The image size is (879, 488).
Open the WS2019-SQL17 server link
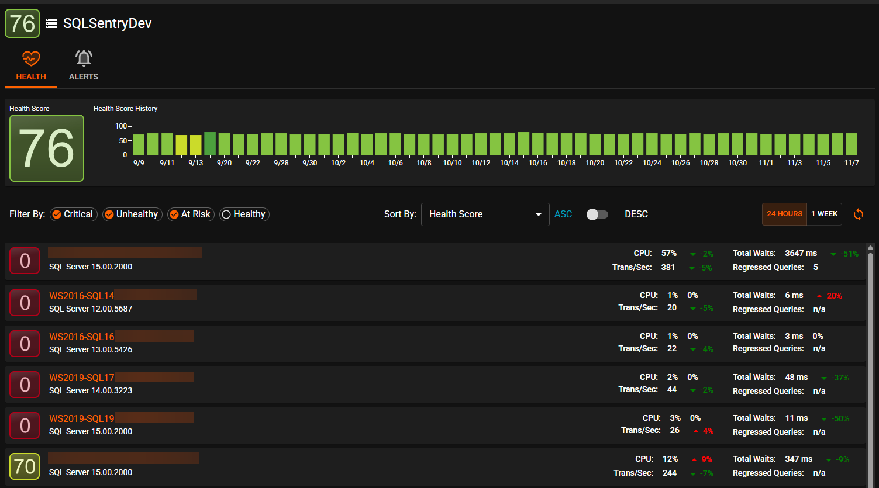tap(82, 378)
